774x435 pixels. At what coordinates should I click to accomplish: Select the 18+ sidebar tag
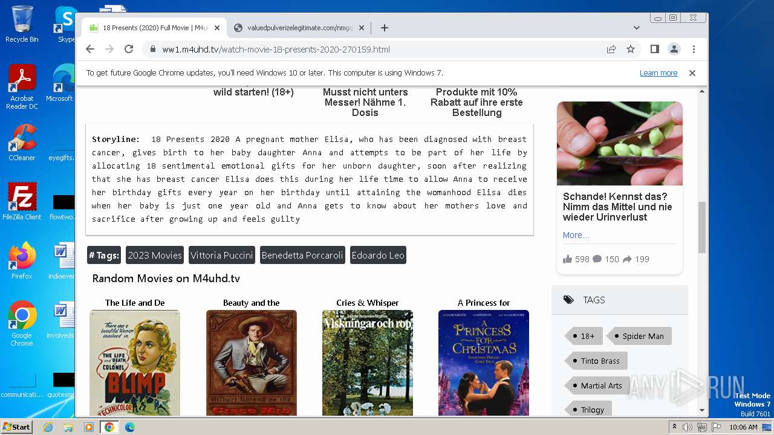[585, 336]
